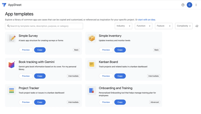Image resolution: width=201 pixels, height=114 pixels.
Task: Click the 'Kanban Board' title text
Action: (x=108, y=62)
